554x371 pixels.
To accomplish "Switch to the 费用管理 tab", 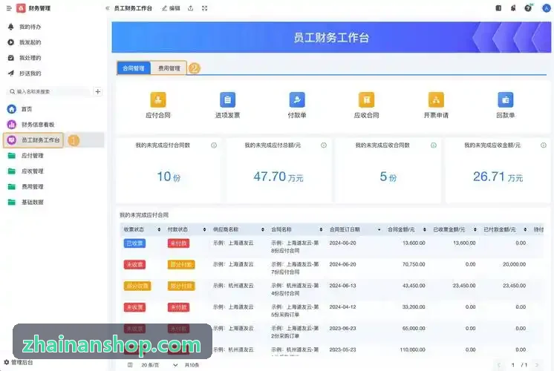I will [x=169, y=68].
